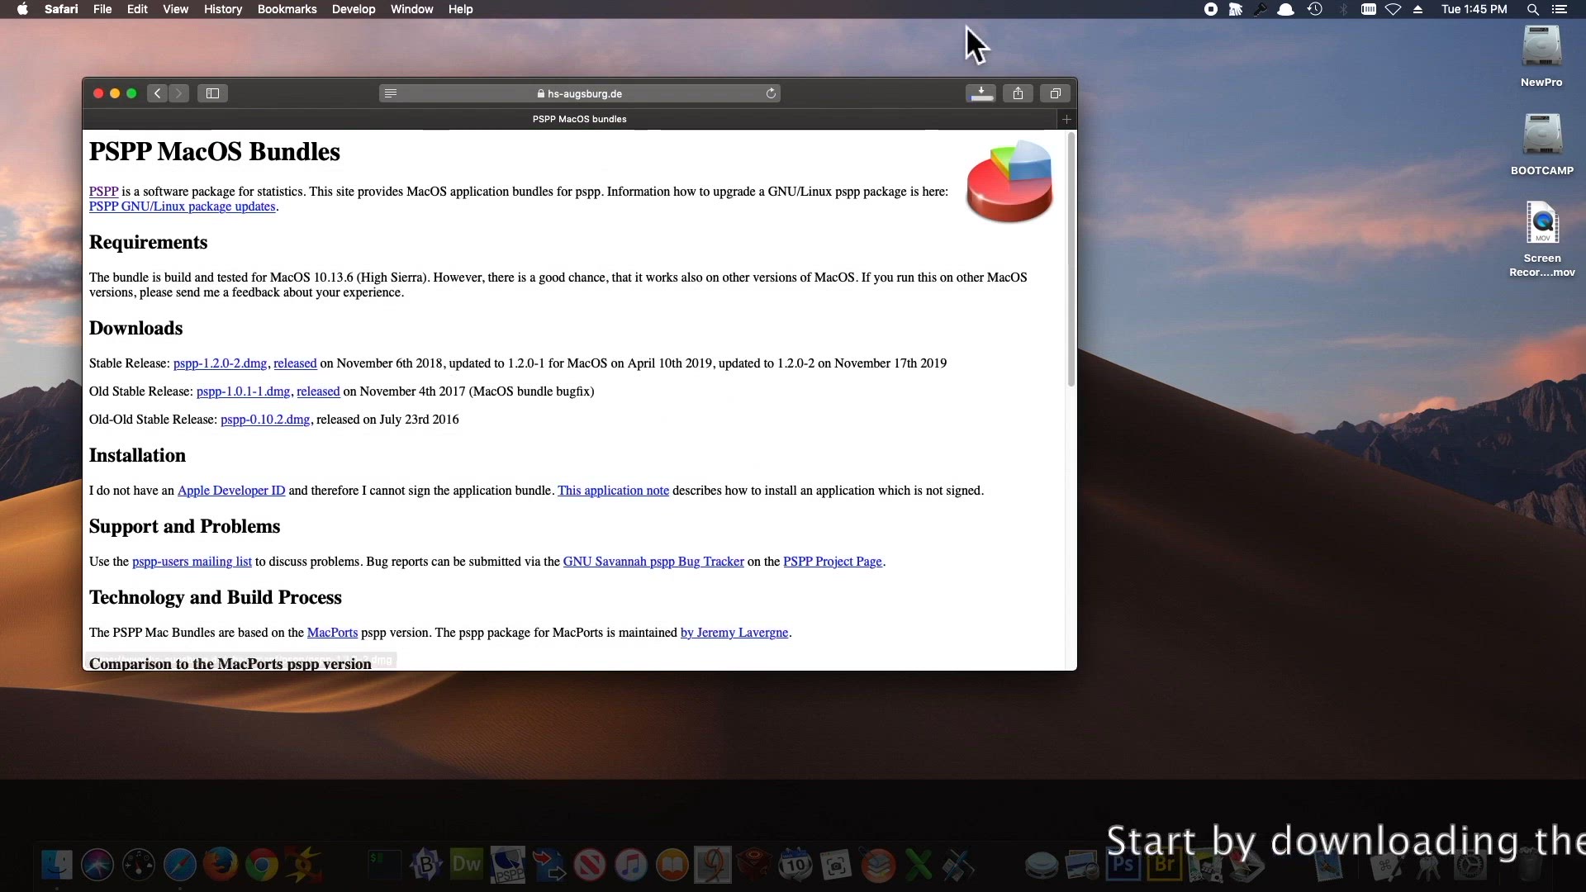Open the Help menu
Image resolution: width=1586 pixels, height=892 pixels.
[x=460, y=9]
